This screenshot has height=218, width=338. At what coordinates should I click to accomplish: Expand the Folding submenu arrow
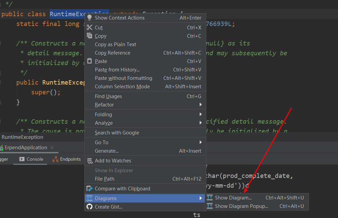pyautogui.click(x=201, y=114)
